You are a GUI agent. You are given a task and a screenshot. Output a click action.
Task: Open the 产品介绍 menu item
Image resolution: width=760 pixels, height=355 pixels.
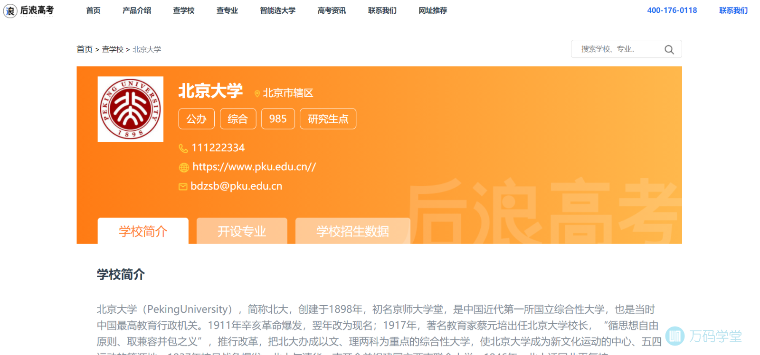137,10
